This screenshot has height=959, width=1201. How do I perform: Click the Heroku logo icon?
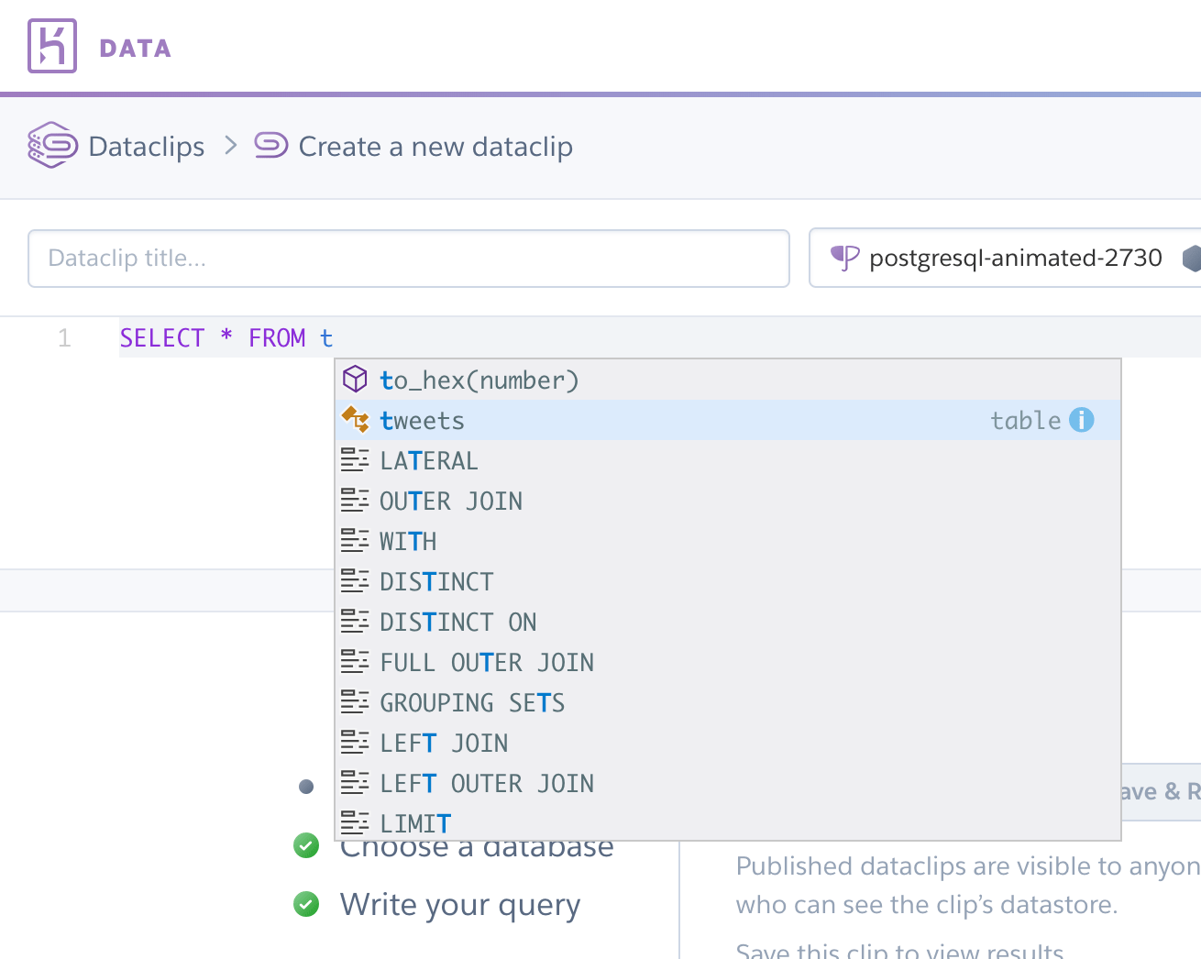tap(52, 46)
